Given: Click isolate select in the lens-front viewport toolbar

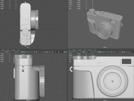Looking at the screenshot, I should (120, 52).
